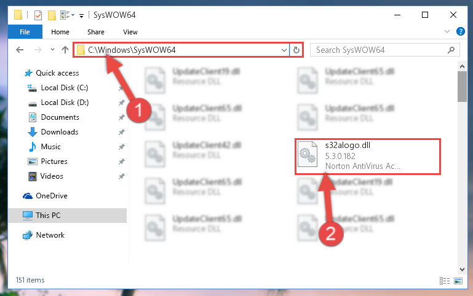
Task: Open Windows Explorer help icon
Action: 460,31
